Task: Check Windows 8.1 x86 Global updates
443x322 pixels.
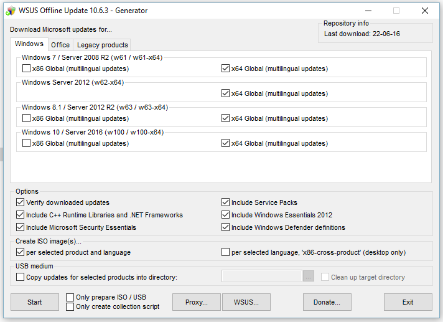Action: [26, 118]
